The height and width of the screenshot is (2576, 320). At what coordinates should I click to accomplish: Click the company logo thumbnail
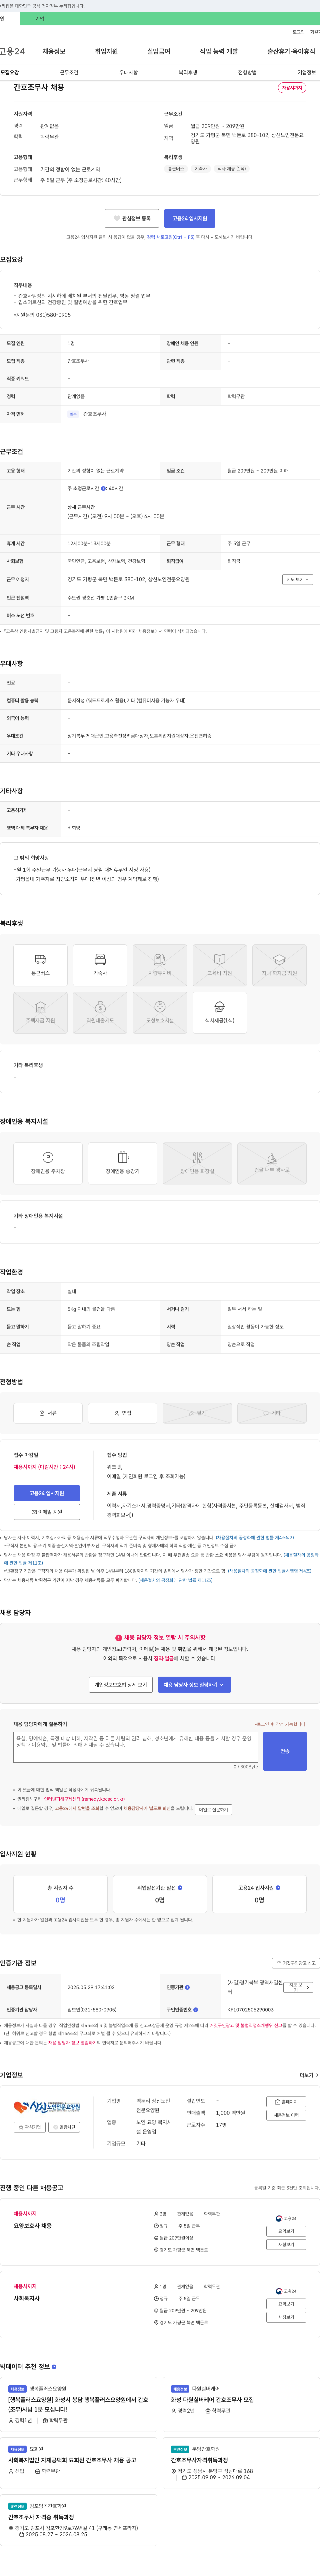(x=47, y=2107)
